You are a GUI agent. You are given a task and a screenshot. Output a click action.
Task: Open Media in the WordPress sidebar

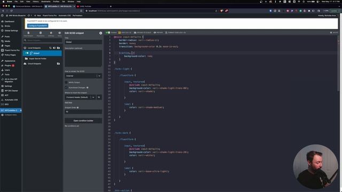7,41
